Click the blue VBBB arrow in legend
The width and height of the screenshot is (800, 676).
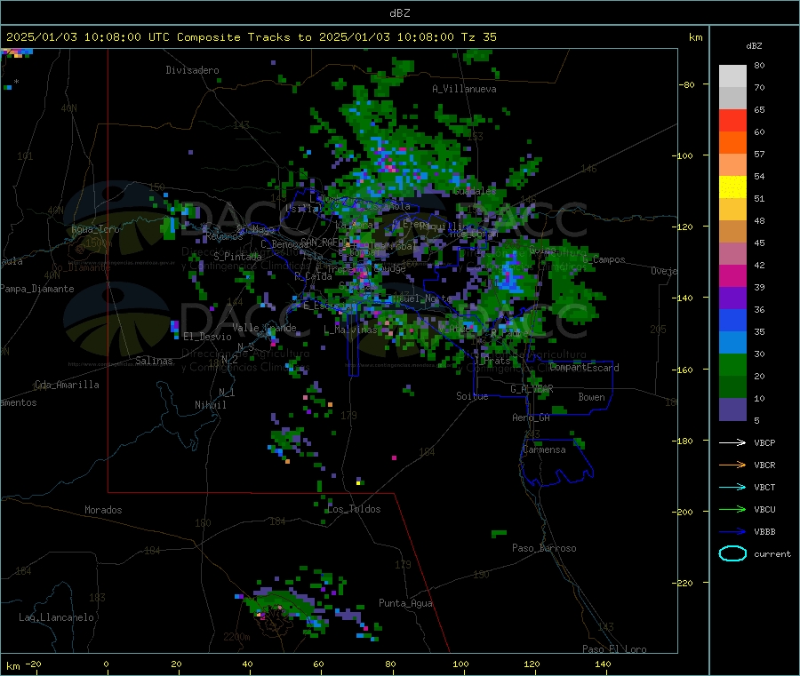732,532
